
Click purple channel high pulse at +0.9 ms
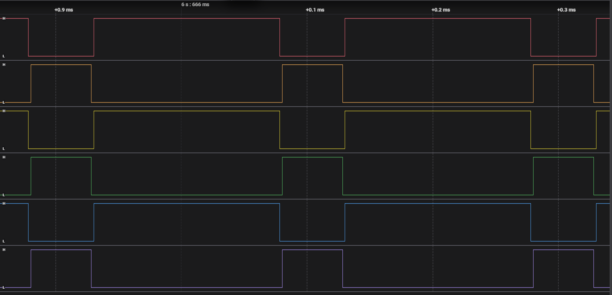tap(61, 269)
